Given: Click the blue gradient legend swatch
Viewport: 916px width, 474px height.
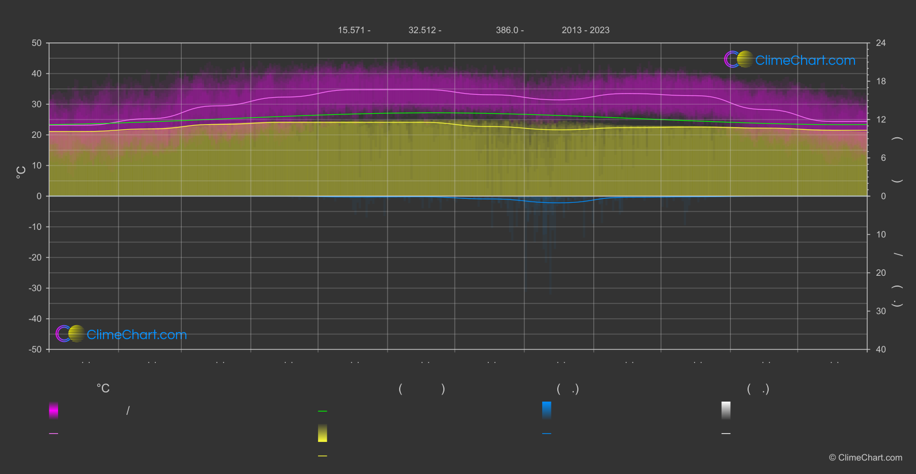Looking at the screenshot, I should coord(546,410).
